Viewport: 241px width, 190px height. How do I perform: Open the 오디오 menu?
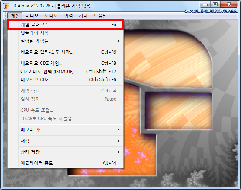tap(51, 16)
